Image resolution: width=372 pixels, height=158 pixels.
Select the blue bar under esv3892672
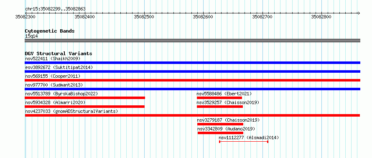(x=192, y=71)
